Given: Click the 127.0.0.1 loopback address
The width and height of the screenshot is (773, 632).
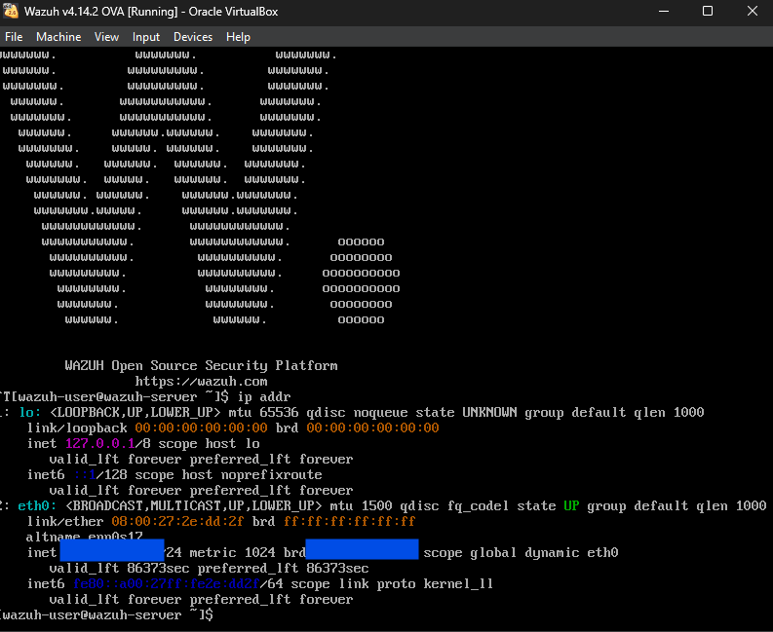Looking at the screenshot, I should (x=99, y=444).
